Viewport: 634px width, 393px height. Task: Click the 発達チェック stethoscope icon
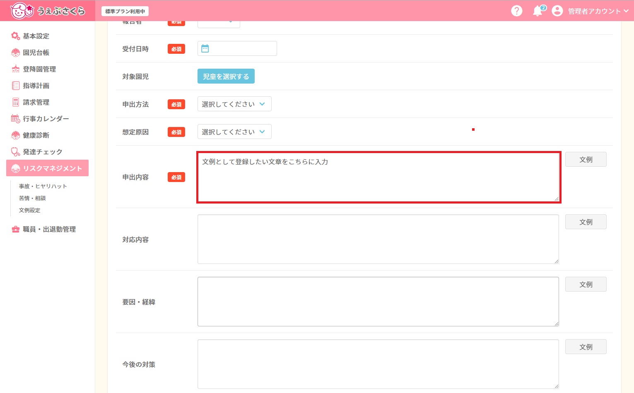pyautogui.click(x=15, y=152)
